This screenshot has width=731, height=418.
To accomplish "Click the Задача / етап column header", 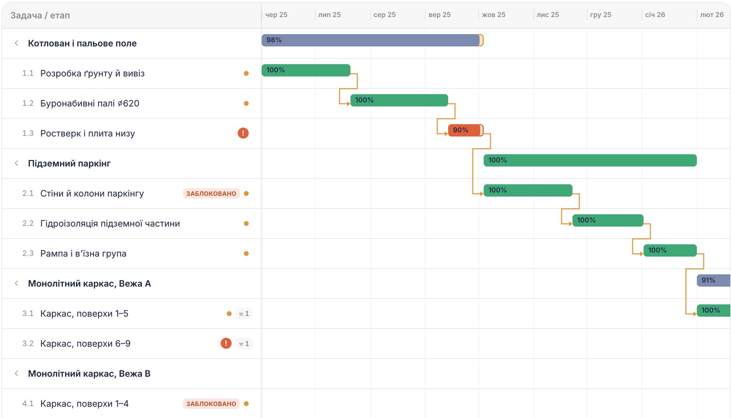I will (x=40, y=15).
